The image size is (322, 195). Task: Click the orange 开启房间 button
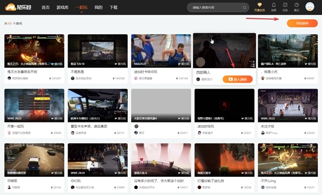pos(302,23)
